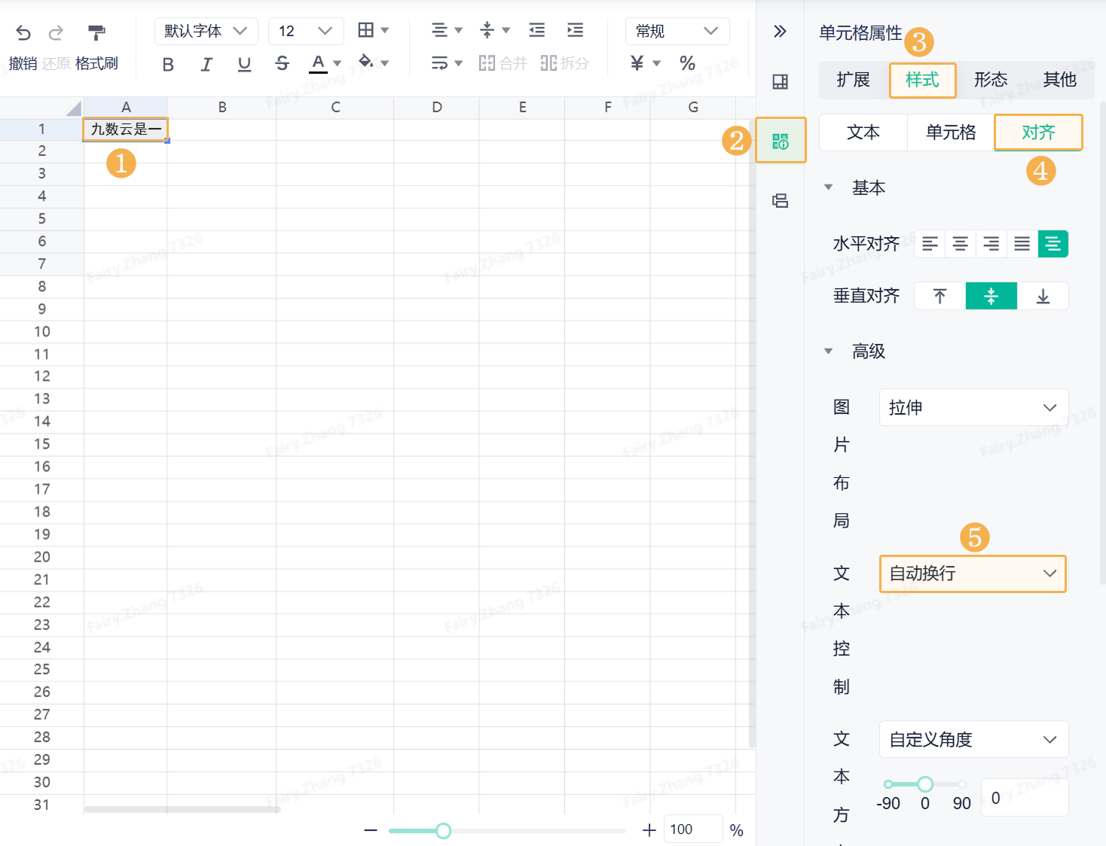Apply the font color A icon
This screenshot has height=846, width=1106.
point(319,62)
